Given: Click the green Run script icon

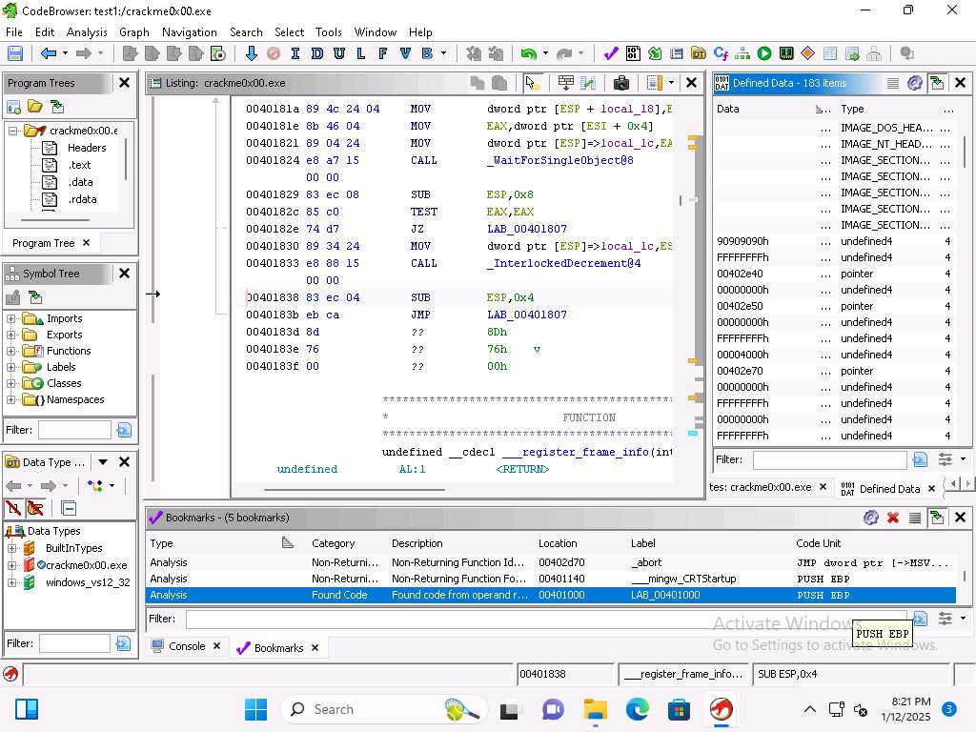Looking at the screenshot, I should [x=764, y=54].
